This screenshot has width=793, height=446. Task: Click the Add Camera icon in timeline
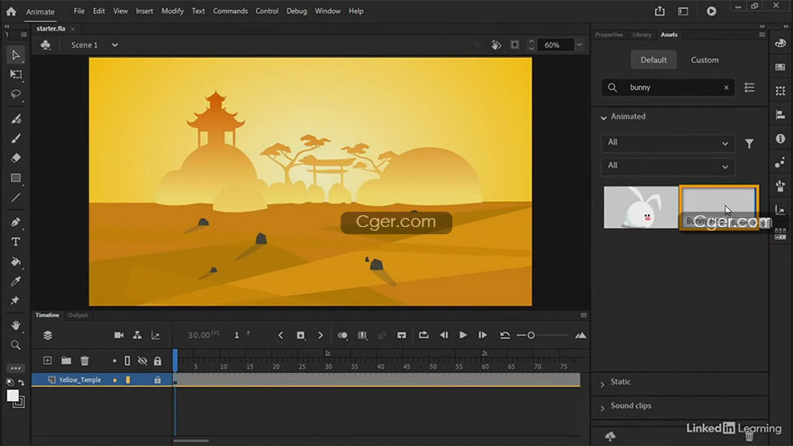pyautogui.click(x=119, y=335)
